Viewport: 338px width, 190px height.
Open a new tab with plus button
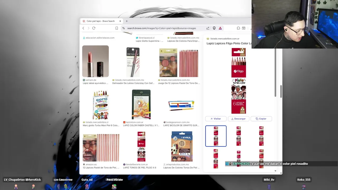tap(127, 21)
